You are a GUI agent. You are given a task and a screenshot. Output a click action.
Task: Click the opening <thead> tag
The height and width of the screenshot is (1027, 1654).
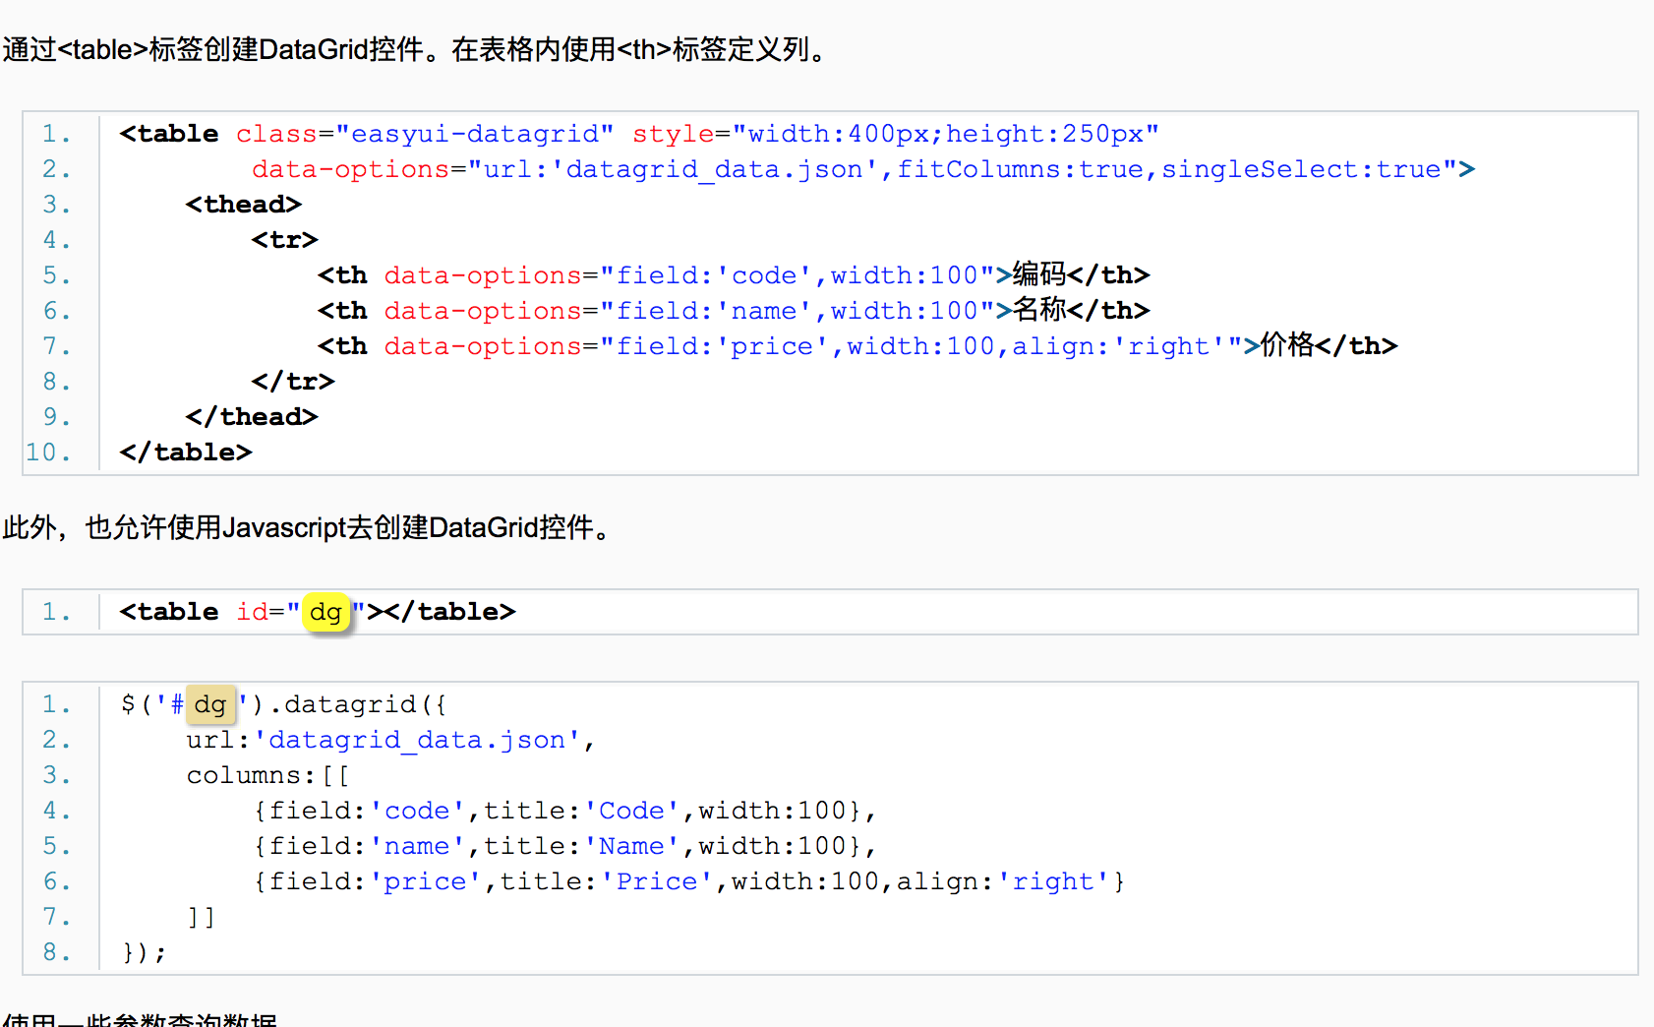(x=243, y=205)
